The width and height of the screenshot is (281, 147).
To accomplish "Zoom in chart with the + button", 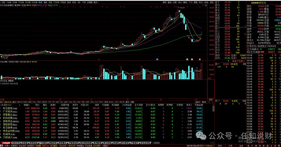I will click(x=209, y=102).
